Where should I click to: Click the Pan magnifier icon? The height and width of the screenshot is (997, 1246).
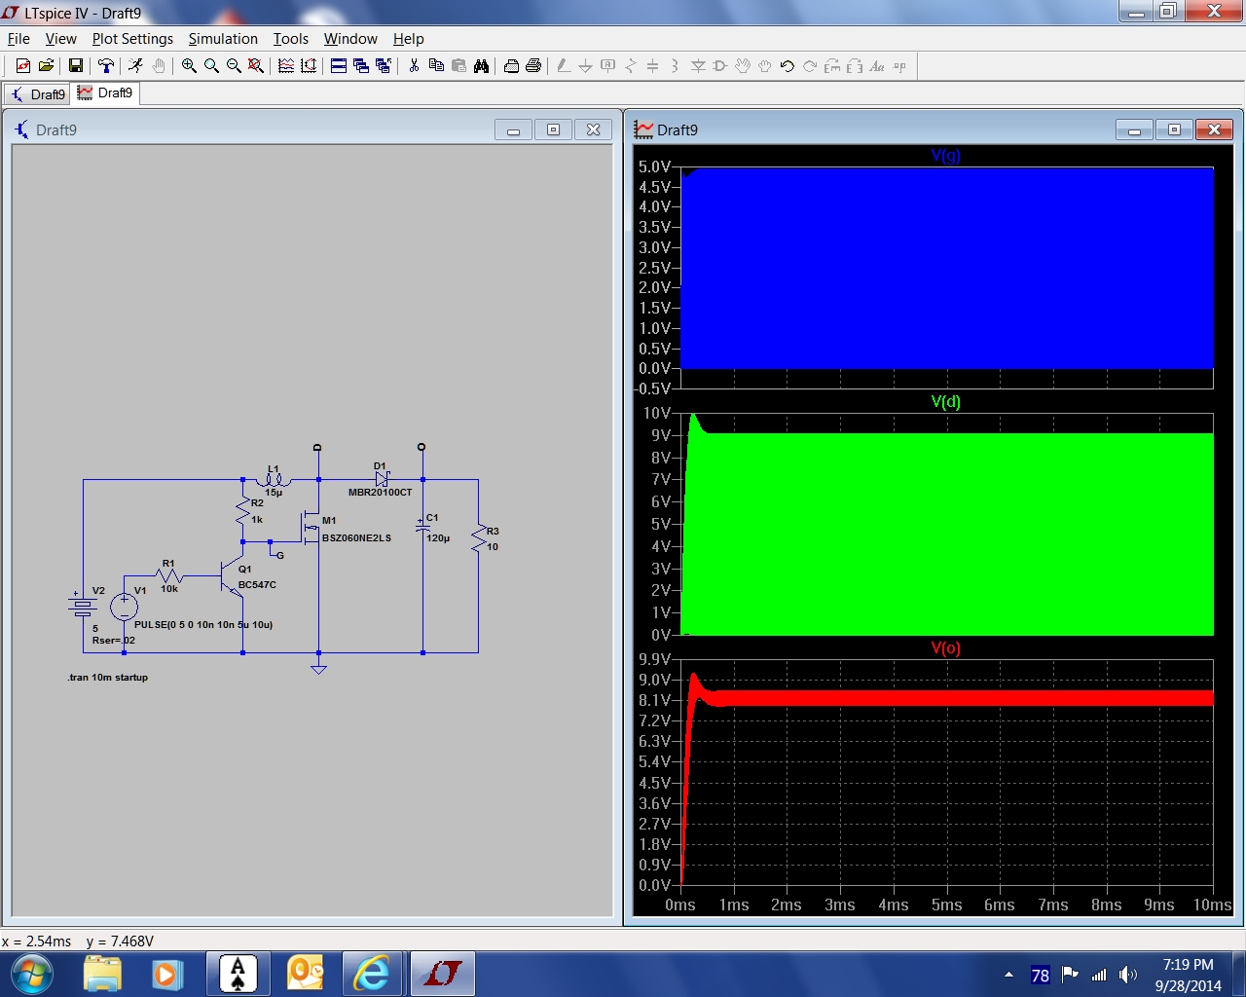[211, 66]
